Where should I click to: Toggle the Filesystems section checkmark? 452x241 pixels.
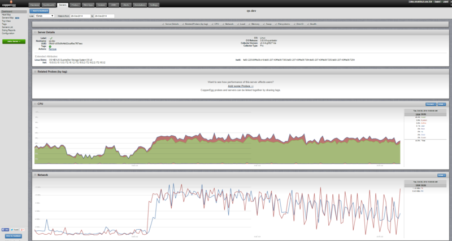276,24
